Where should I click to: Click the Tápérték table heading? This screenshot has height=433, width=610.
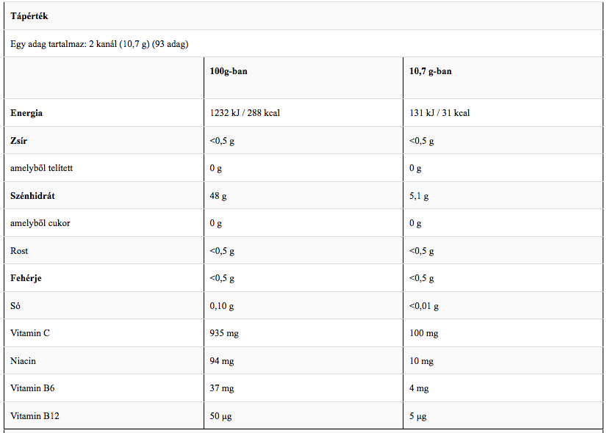click(29, 16)
